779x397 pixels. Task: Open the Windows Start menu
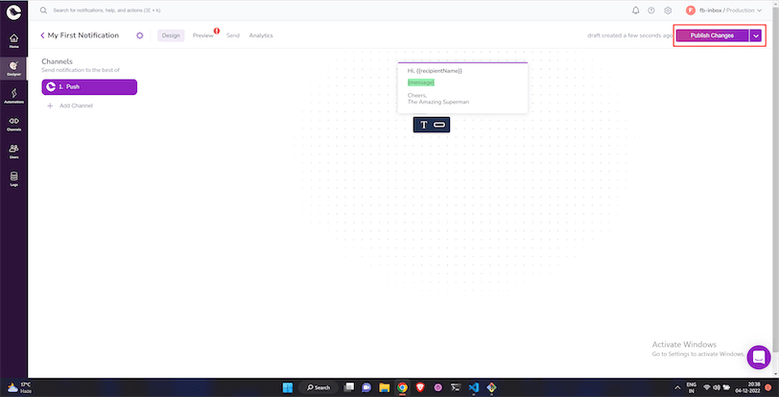coord(288,387)
